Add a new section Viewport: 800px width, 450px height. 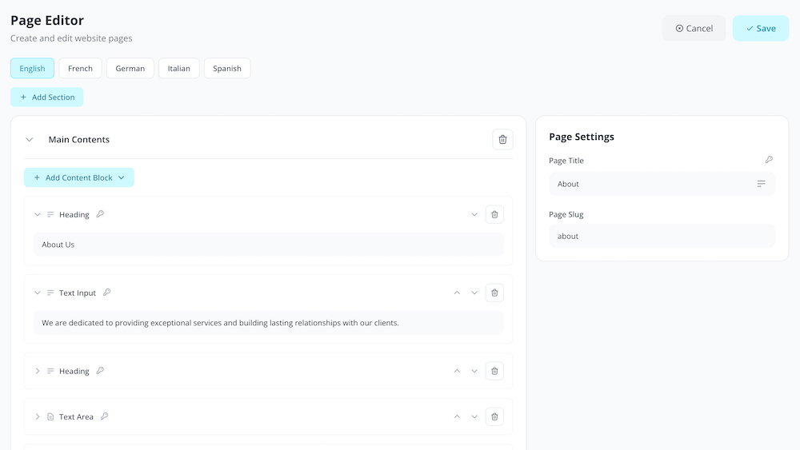tap(47, 97)
